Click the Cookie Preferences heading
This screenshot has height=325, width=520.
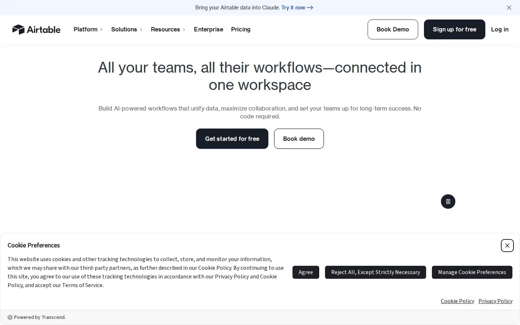click(34, 245)
